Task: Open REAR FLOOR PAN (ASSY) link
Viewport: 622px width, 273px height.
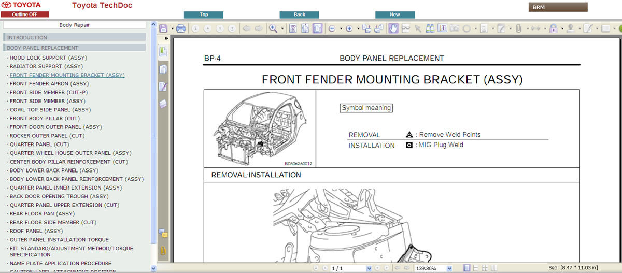Action: click(42, 213)
